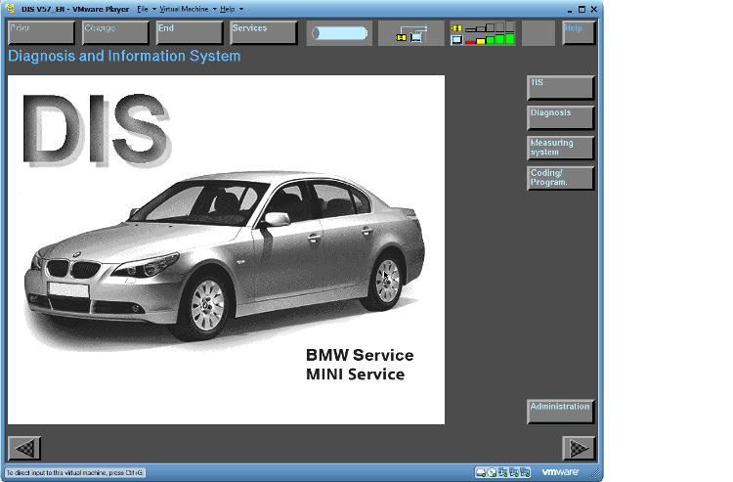Click the End button
Viewport: 733px width, 482px height.
click(190, 32)
